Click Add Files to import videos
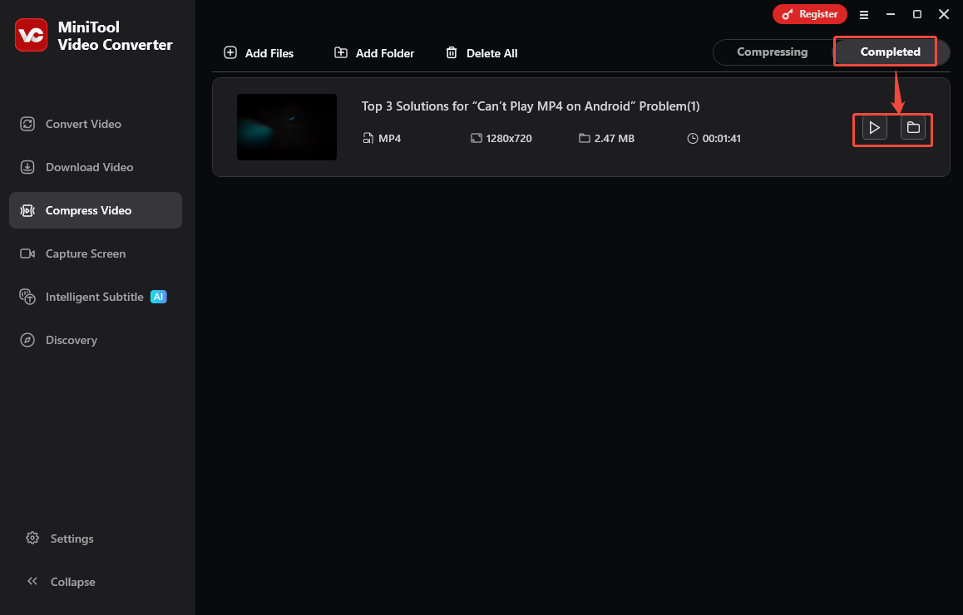963x615 pixels. [259, 52]
